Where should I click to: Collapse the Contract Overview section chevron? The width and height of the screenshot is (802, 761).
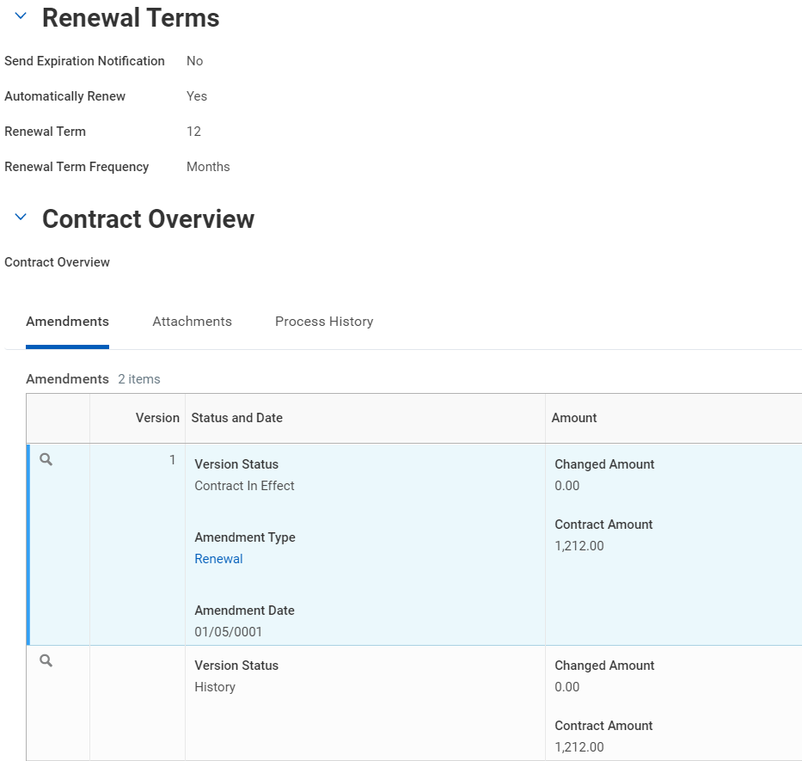point(21,218)
